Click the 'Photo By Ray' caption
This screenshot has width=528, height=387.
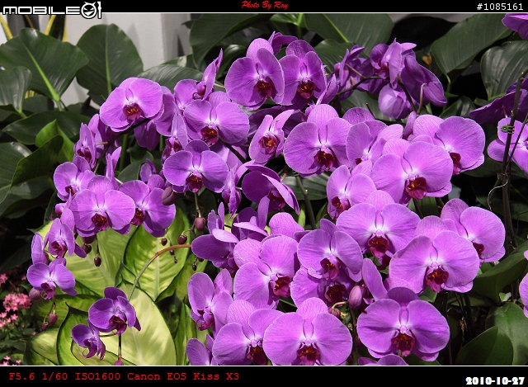tap(265, 5)
